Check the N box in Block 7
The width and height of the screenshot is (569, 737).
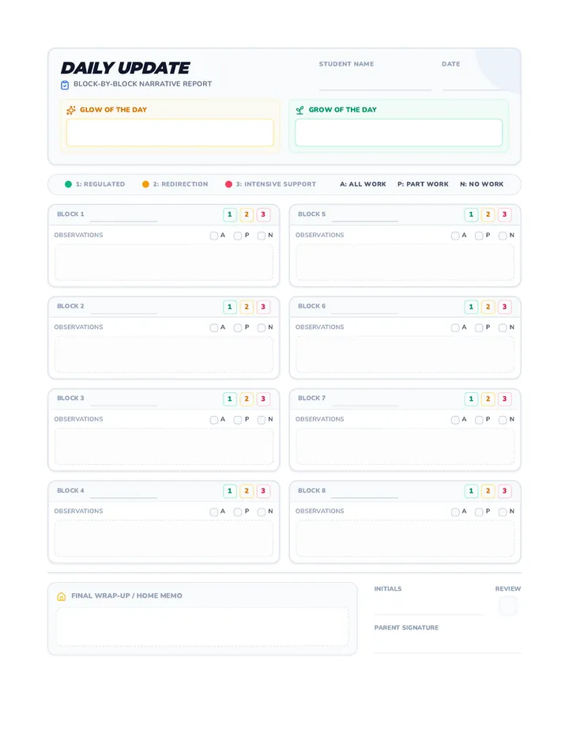pos(503,420)
